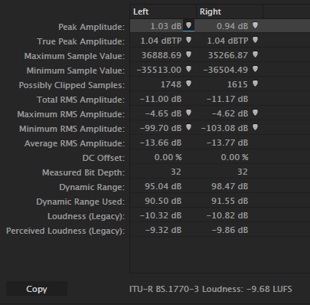
Task: Select the Left column header
Action: click(x=163, y=11)
